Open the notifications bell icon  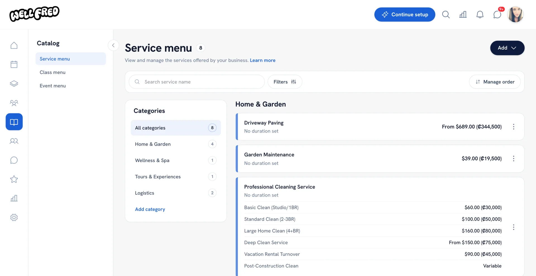coord(480,14)
